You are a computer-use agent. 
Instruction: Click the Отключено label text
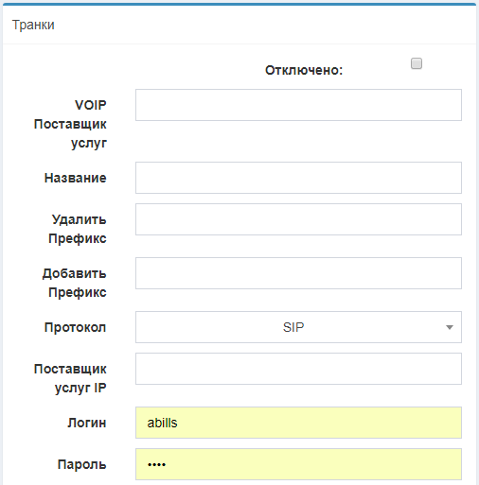304,70
